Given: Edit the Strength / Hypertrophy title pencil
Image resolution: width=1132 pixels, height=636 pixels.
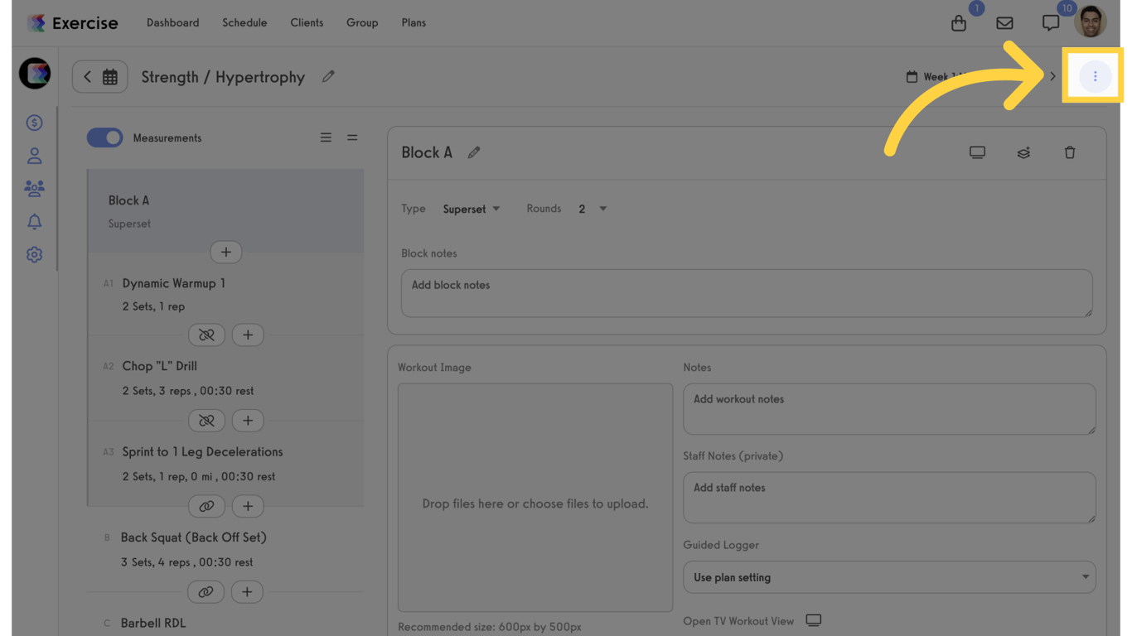Looking at the screenshot, I should (x=328, y=76).
